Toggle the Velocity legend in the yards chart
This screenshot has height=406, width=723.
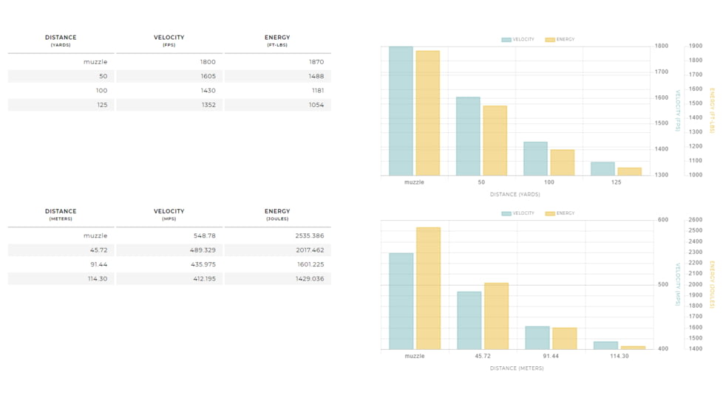tap(517, 40)
